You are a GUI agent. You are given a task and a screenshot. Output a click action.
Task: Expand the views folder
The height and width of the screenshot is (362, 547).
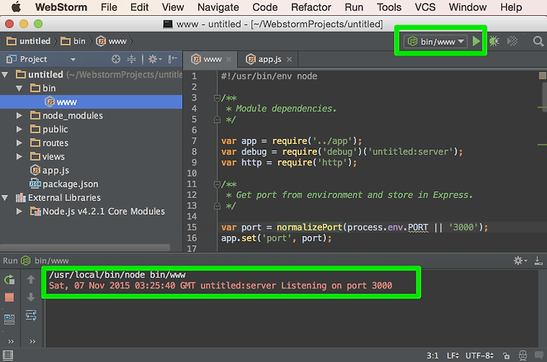19,157
